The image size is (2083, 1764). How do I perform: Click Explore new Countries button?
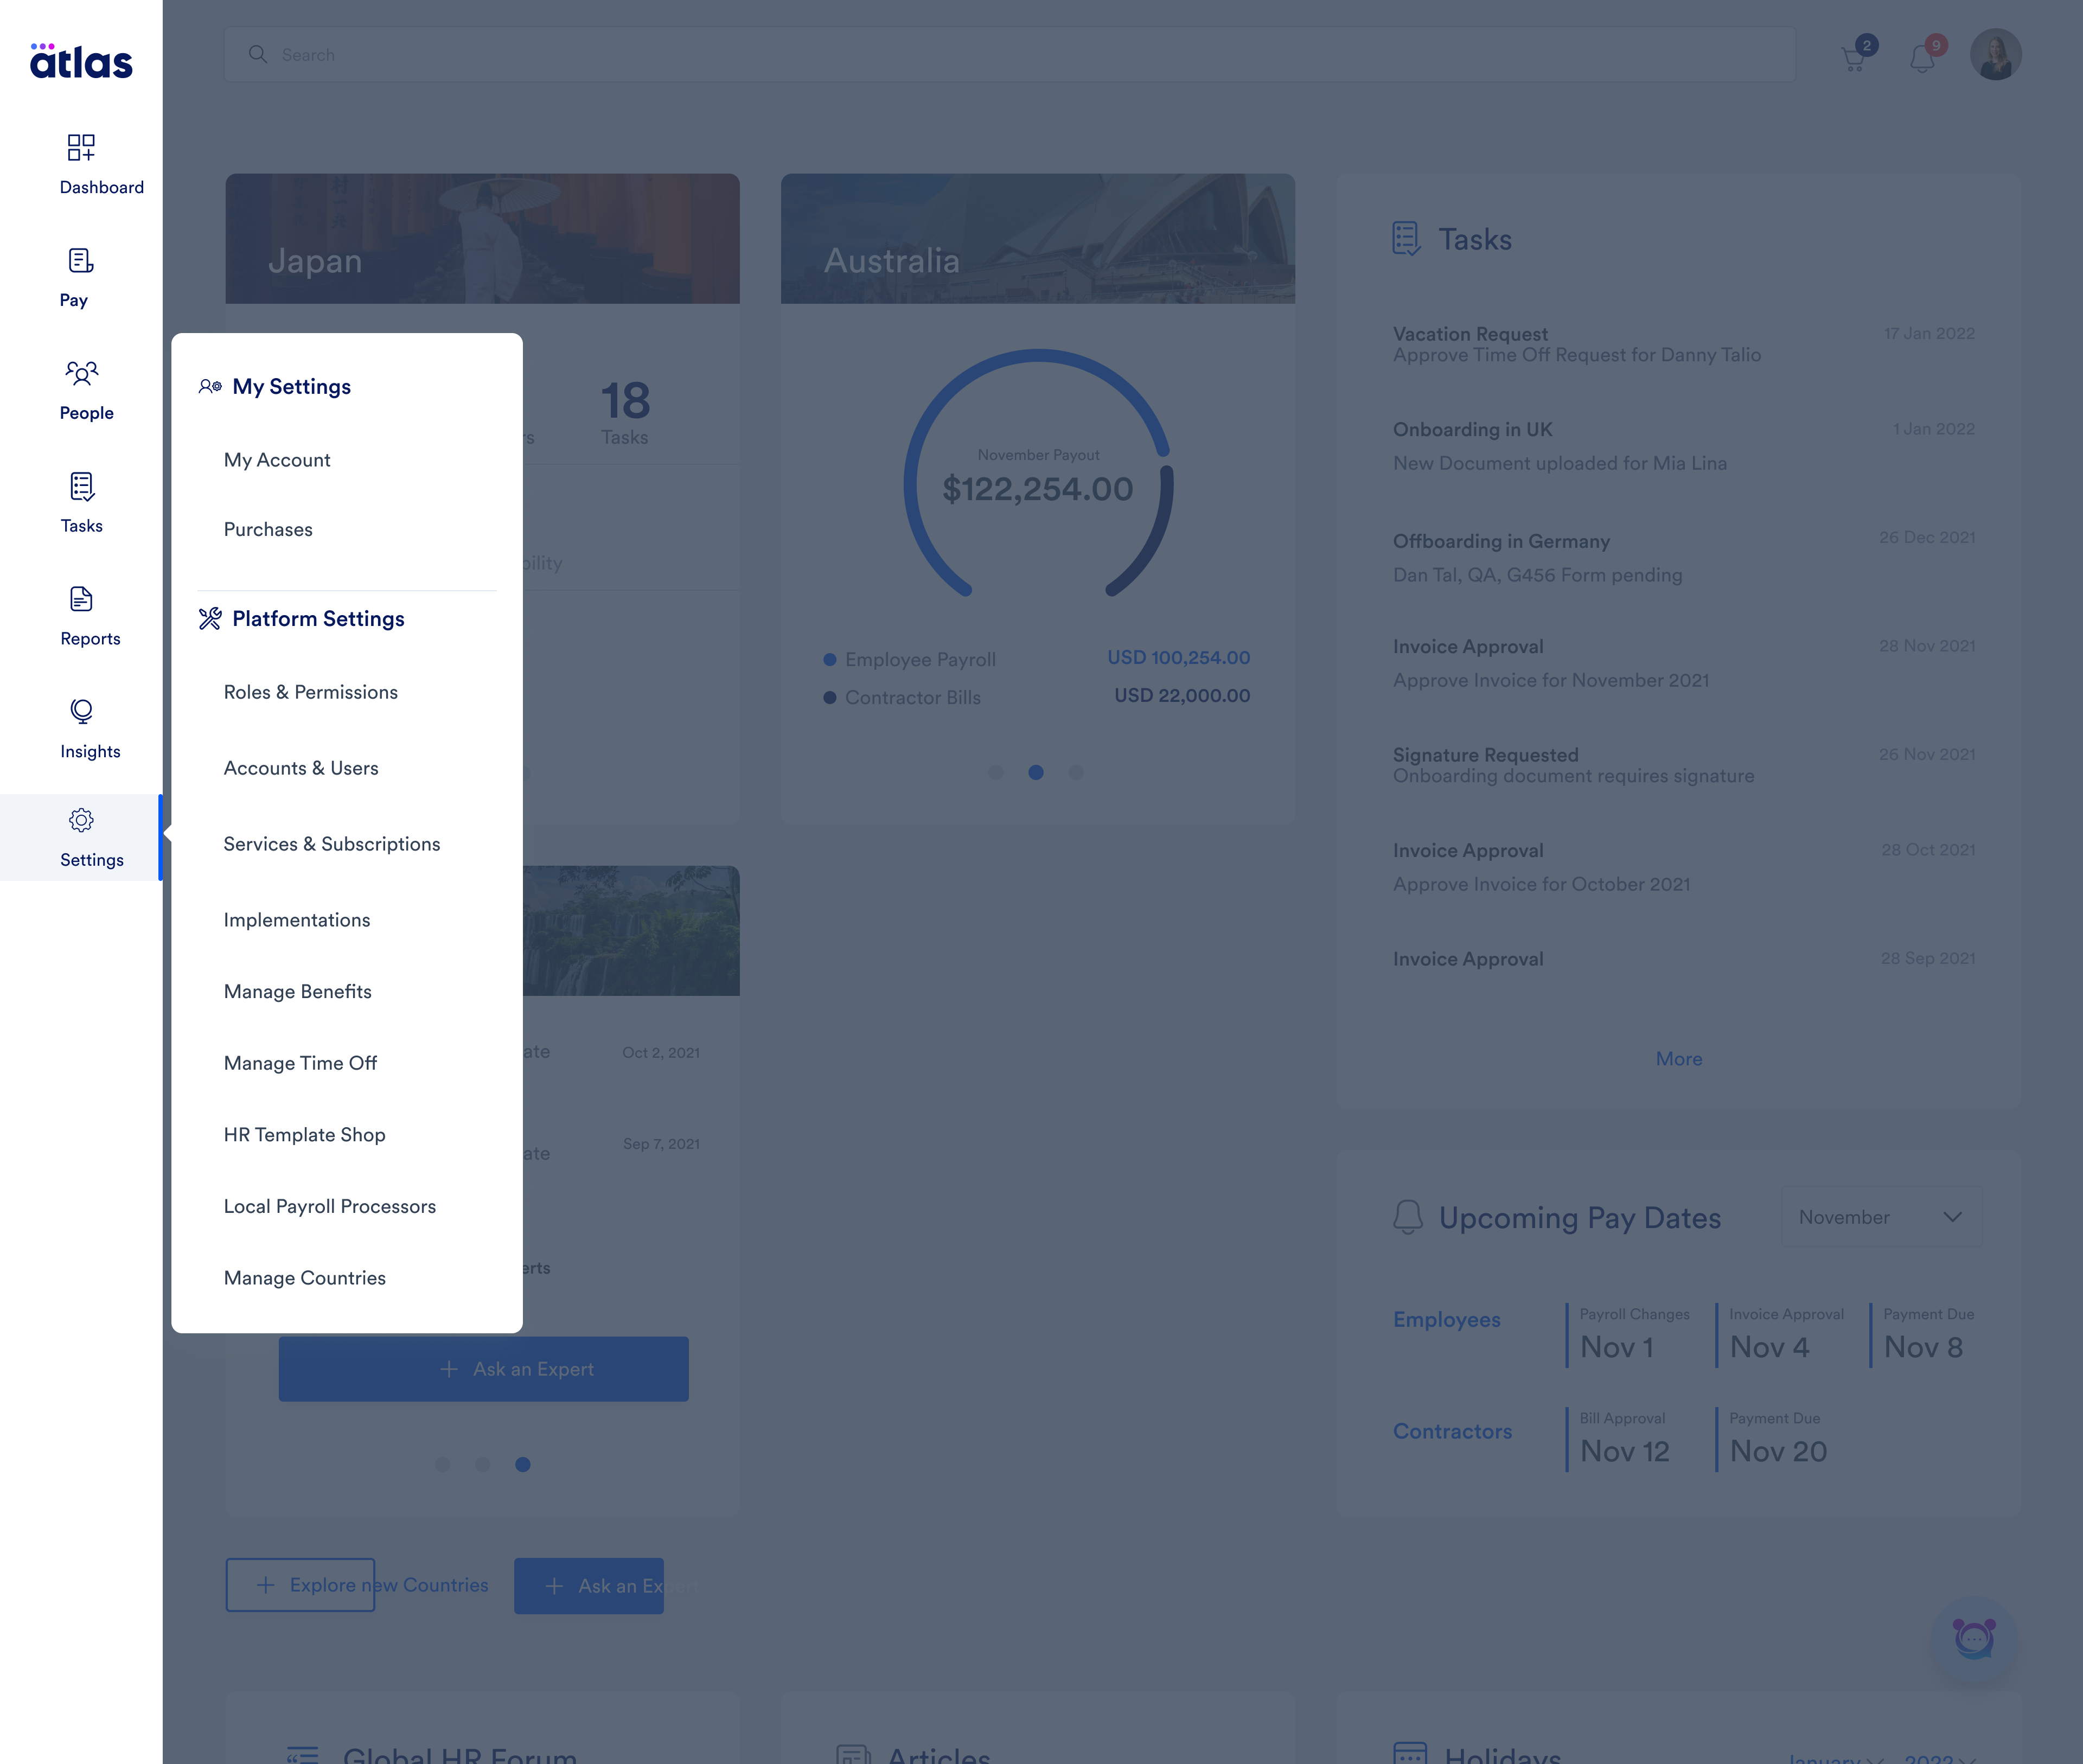point(300,1585)
